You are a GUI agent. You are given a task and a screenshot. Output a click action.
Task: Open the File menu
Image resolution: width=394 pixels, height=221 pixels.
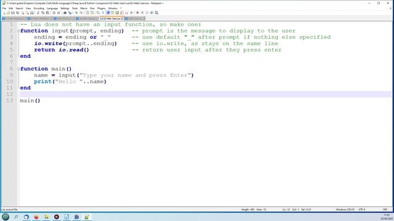(x=4, y=8)
